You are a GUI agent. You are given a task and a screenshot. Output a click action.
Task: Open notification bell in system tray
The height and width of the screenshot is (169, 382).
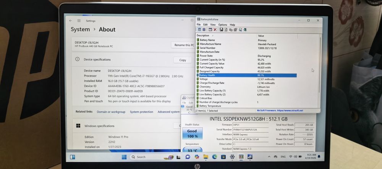tap(319, 156)
